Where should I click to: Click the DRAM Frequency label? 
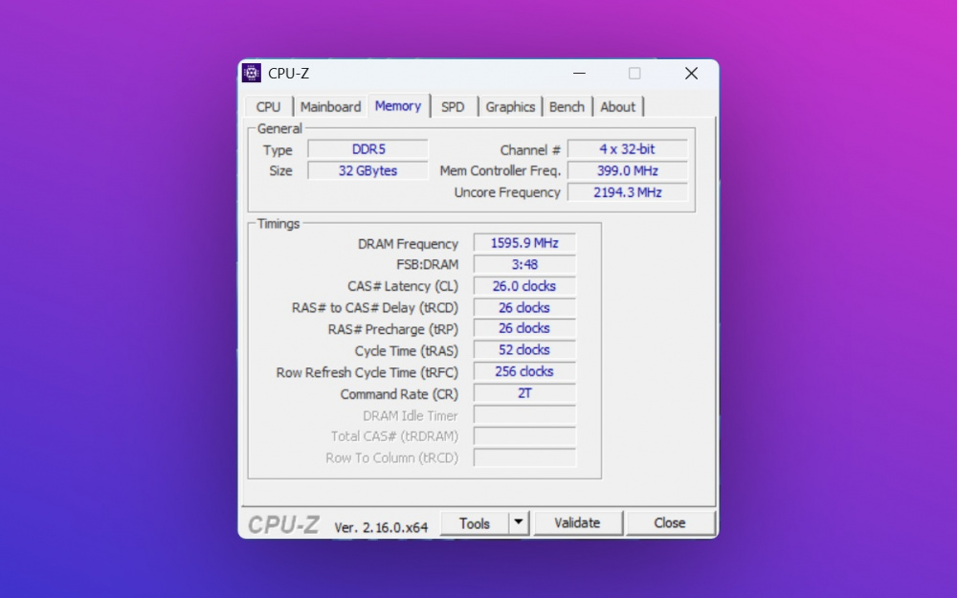408,244
